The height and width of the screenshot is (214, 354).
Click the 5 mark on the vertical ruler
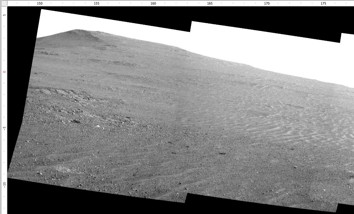click(x=4, y=15)
